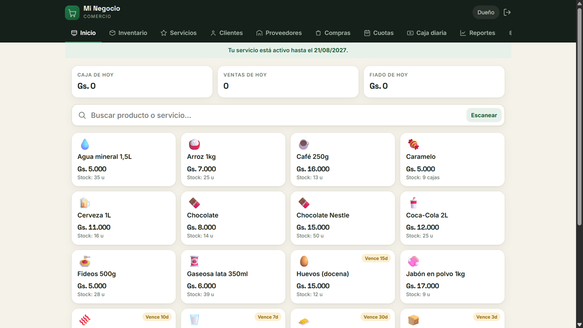Log out using the exit icon

click(507, 12)
